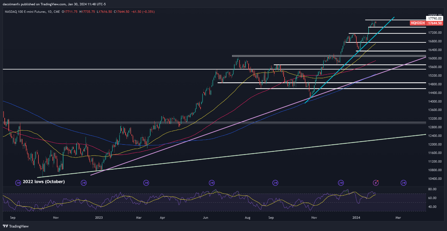Screen dimensions: 447x231
Task: Click the contract rollover icon for March 2024
Action: click(x=403, y=182)
